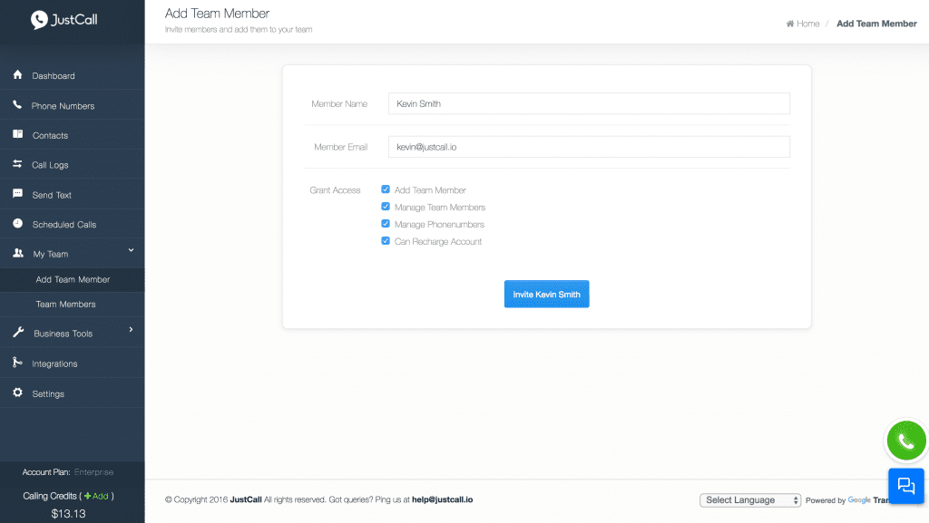Open the Select Language dropdown
The height and width of the screenshot is (523, 929).
[x=749, y=499]
